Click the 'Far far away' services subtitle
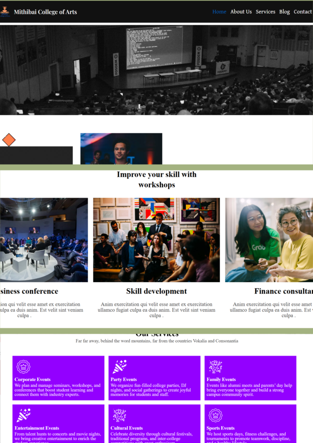Image resolution: width=313 pixels, height=443 pixels. tap(156, 341)
